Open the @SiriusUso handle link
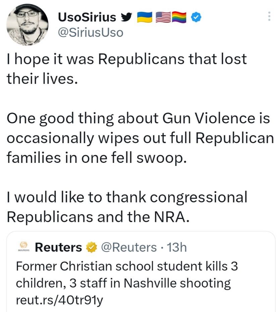Viewport: 280px width, 312px height. coord(91,33)
